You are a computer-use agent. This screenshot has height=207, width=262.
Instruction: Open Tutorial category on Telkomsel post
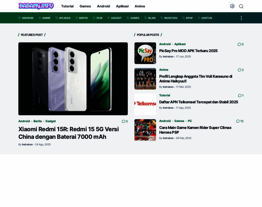pos(164,95)
